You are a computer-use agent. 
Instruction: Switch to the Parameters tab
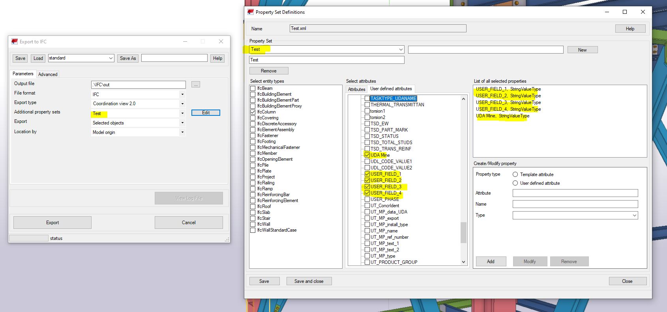tap(23, 74)
